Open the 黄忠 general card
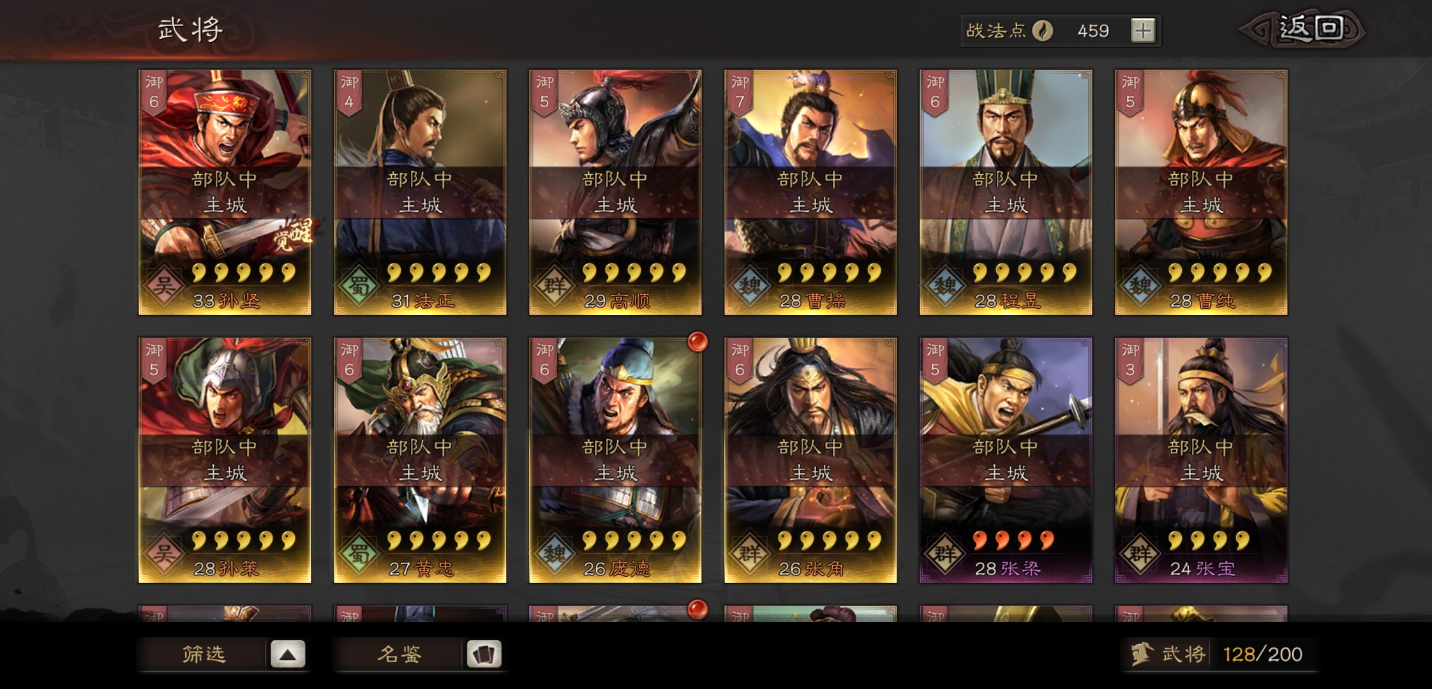The image size is (1432, 689). coord(420,460)
